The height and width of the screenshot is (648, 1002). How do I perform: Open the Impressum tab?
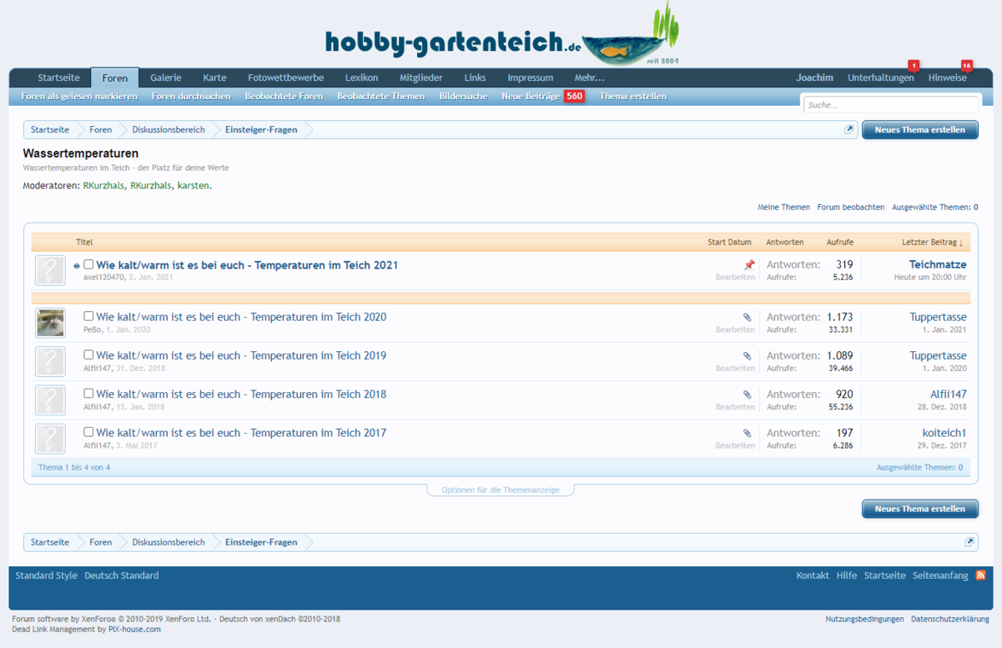pyautogui.click(x=530, y=78)
